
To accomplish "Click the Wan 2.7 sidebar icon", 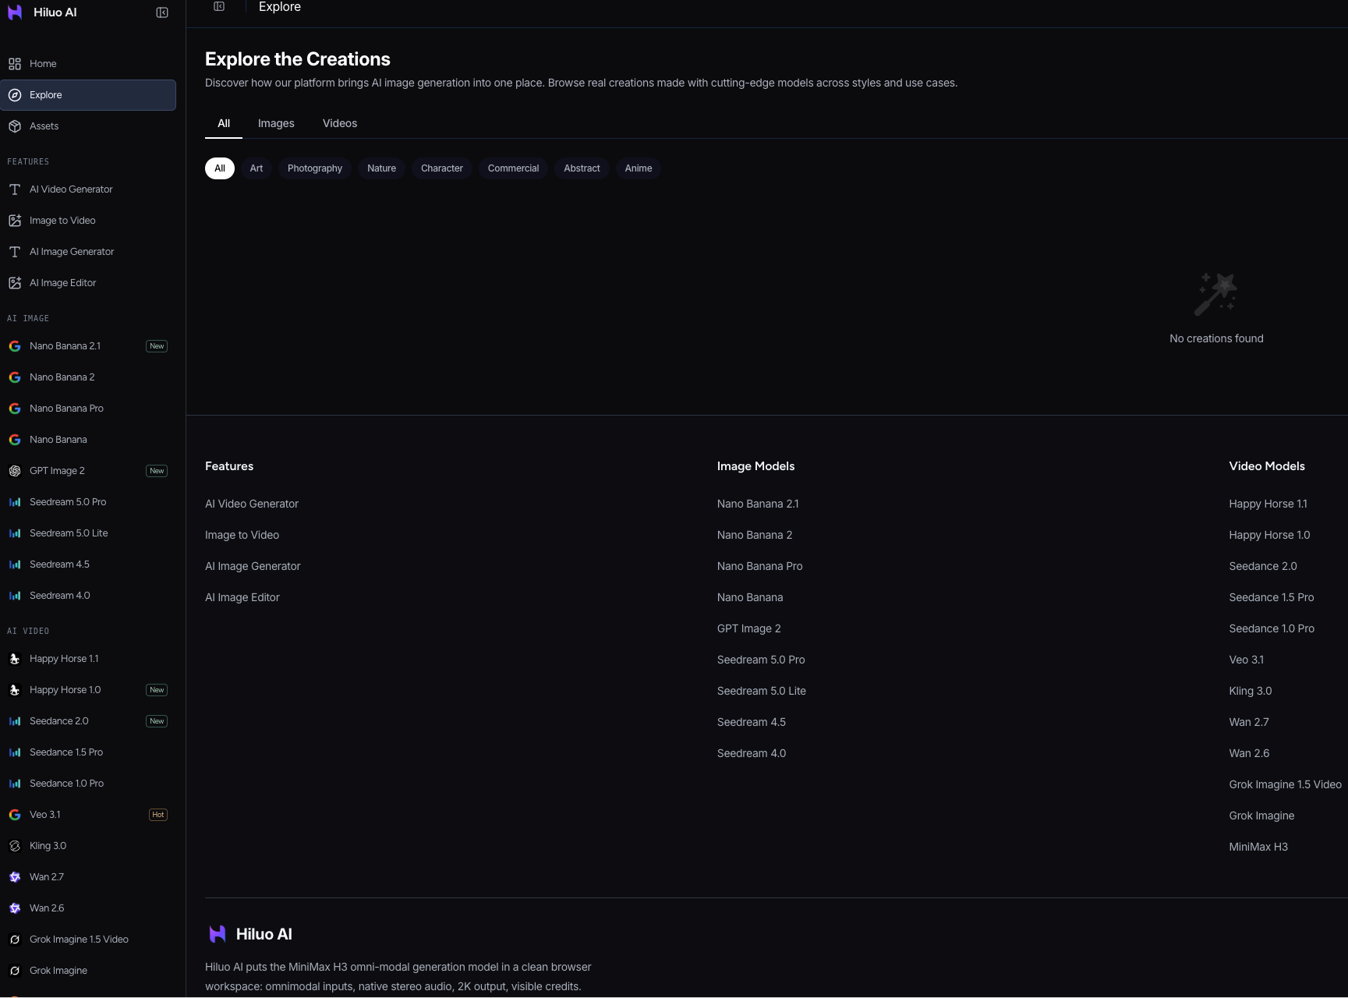I will (x=15, y=877).
